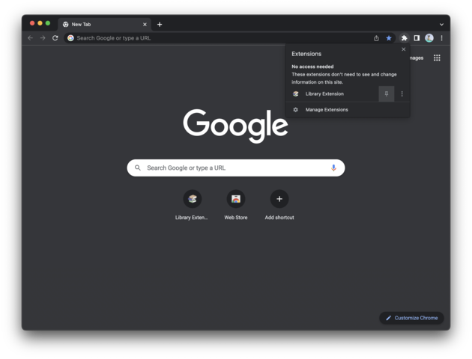472x359 pixels.
Task: Focus the Search Google or type a URL box
Action: 236,168
